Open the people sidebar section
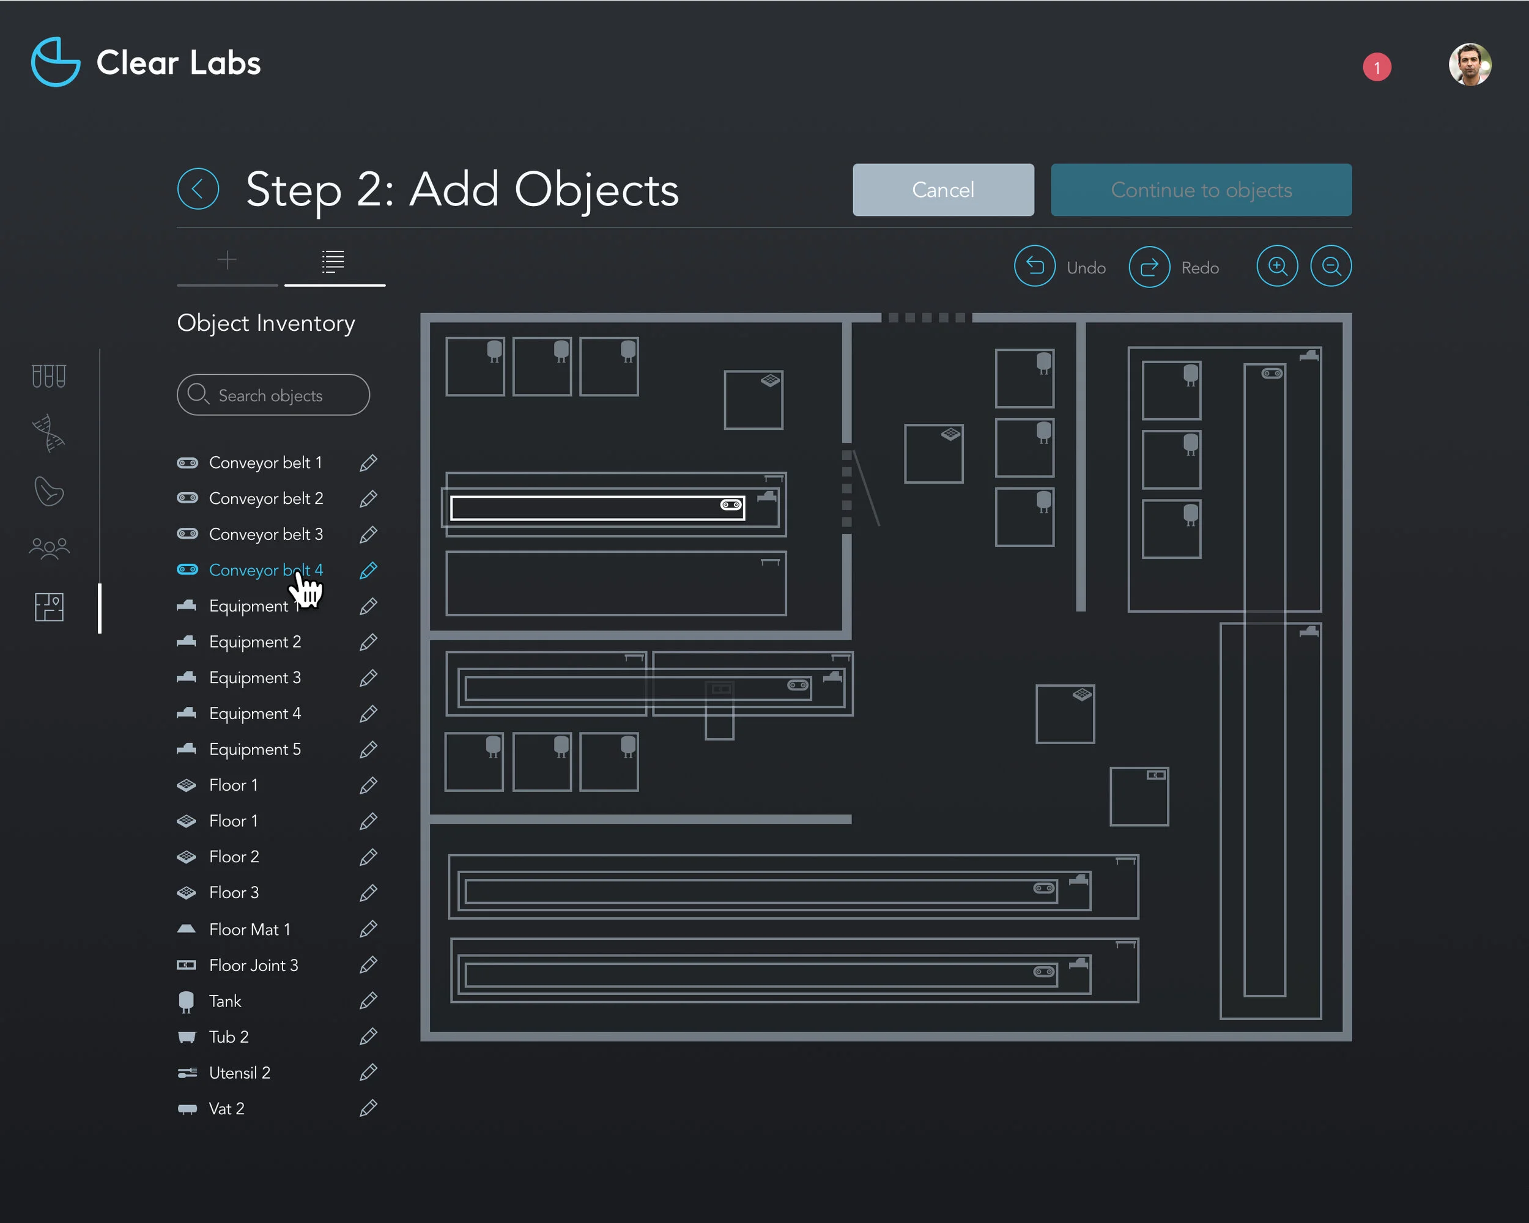This screenshot has width=1529, height=1223. tap(49, 548)
